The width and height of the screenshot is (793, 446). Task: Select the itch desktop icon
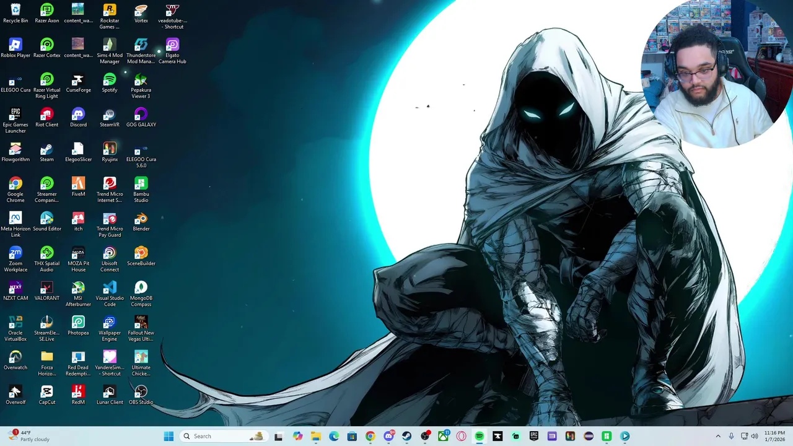click(x=78, y=222)
